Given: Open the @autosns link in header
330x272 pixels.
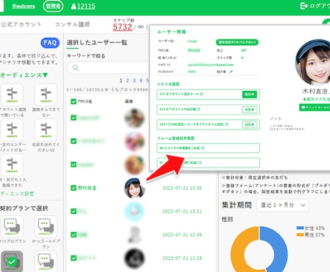Looking at the screenshot, I should click(x=24, y=6).
